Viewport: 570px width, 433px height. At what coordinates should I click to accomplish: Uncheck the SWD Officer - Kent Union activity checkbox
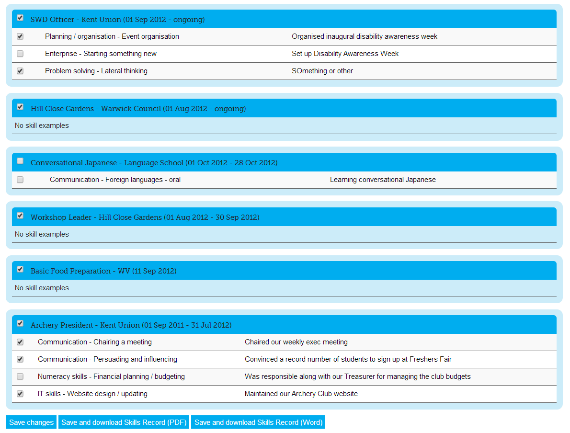(x=20, y=18)
